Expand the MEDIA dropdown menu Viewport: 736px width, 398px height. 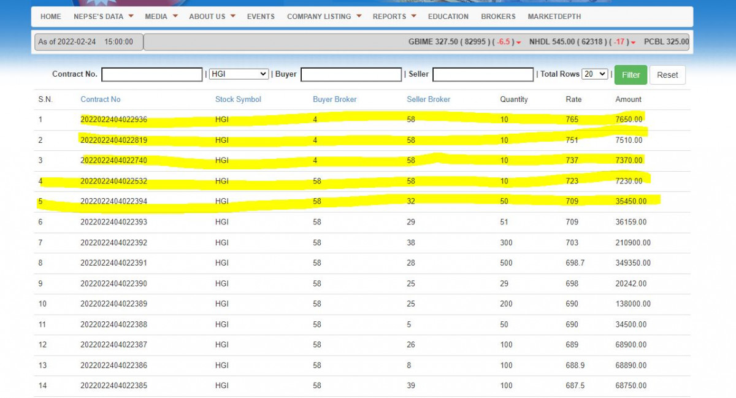pos(161,17)
